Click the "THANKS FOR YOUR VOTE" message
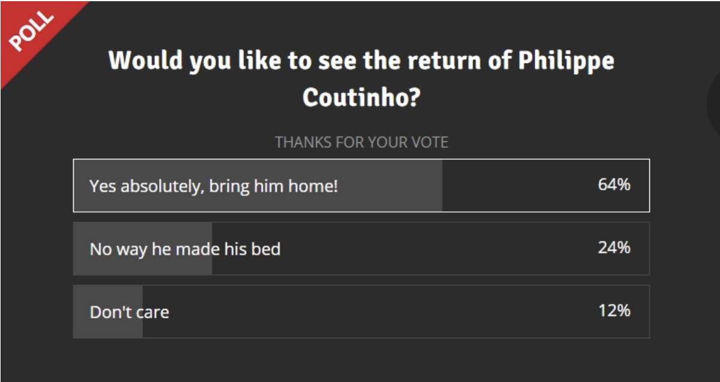The width and height of the screenshot is (720, 382). coord(361,143)
